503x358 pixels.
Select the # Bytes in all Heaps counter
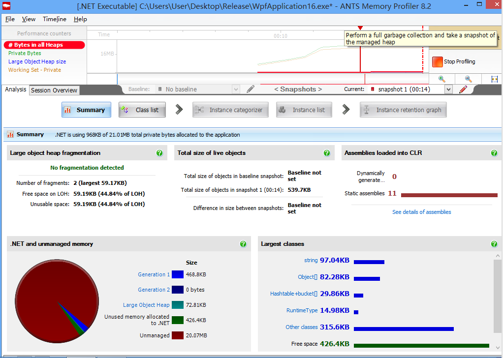click(44, 45)
